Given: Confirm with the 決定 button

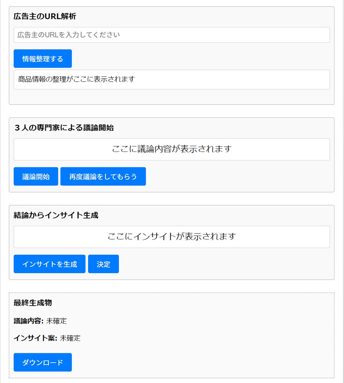Looking at the screenshot, I should click(x=103, y=264).
